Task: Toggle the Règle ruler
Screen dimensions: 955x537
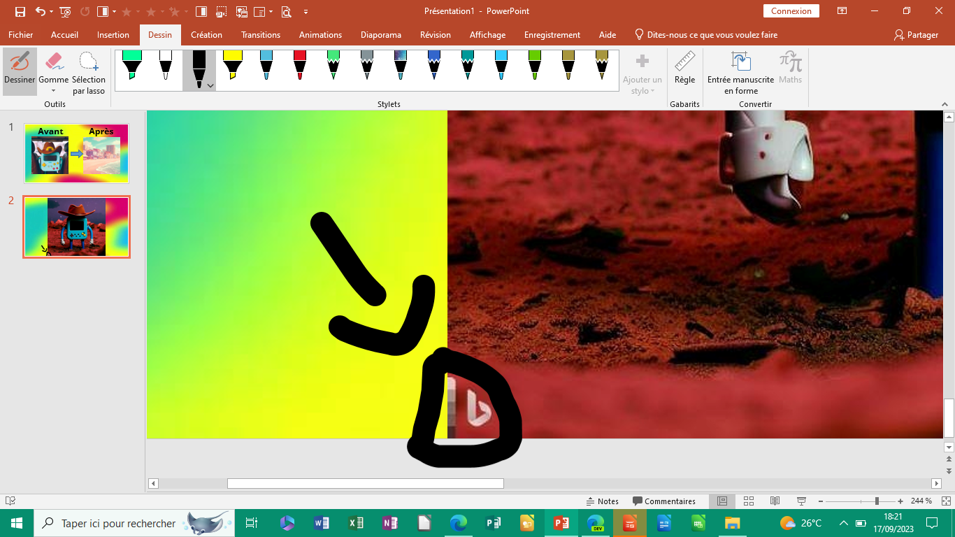Action: (x=684, y=68)
